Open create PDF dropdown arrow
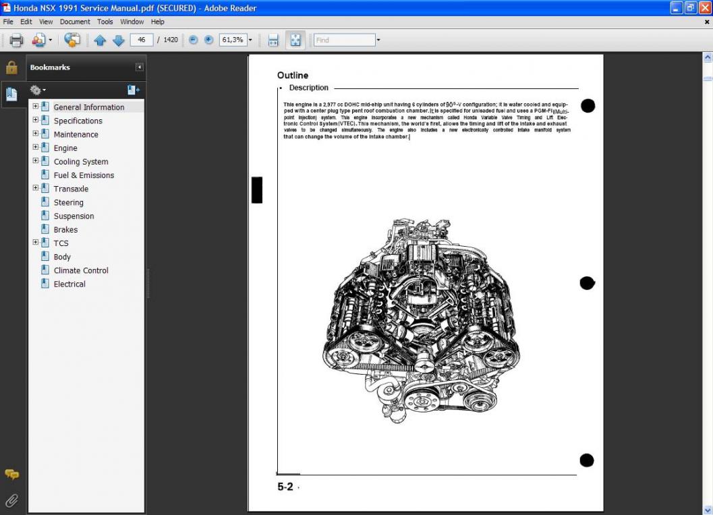 (x=50, y=40)
